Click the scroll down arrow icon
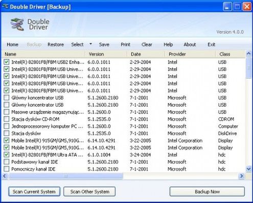Viewport: 253px width, 203px height. point(248,169)
